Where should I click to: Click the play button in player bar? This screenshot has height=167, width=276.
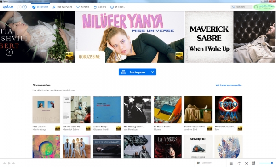9,163
